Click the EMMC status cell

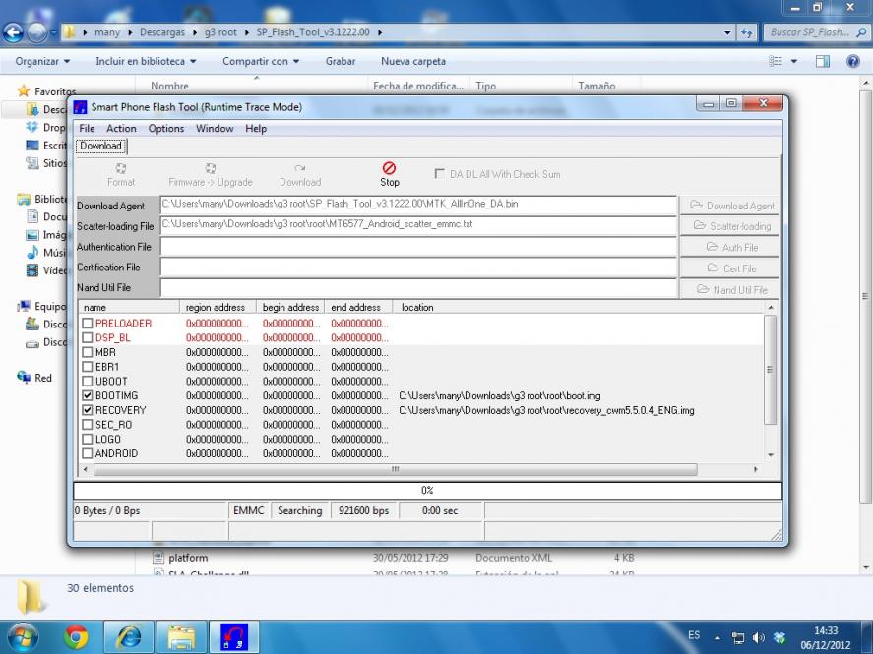(x=249, y=510)
